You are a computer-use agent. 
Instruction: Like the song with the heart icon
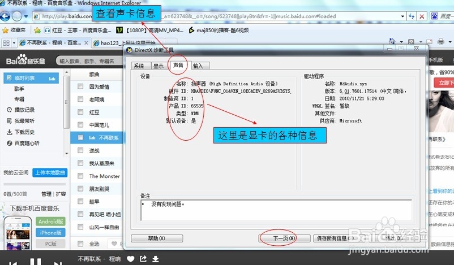click(131, 259)
